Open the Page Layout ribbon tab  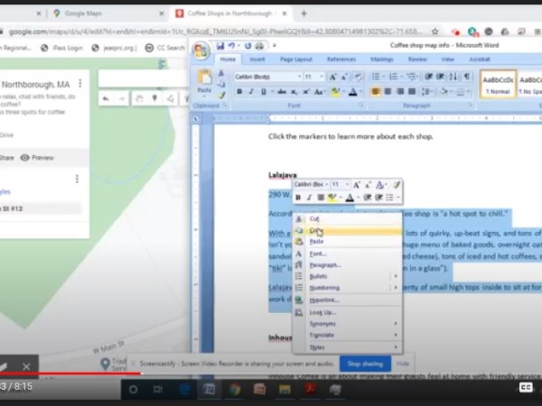pyautogui.click(x=296, y=60)
